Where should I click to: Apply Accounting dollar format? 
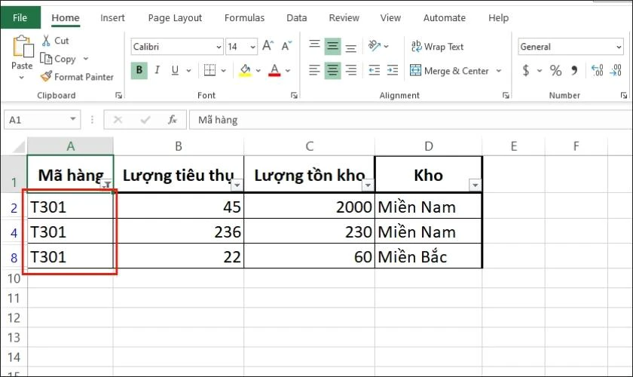[x=526, y=70]
